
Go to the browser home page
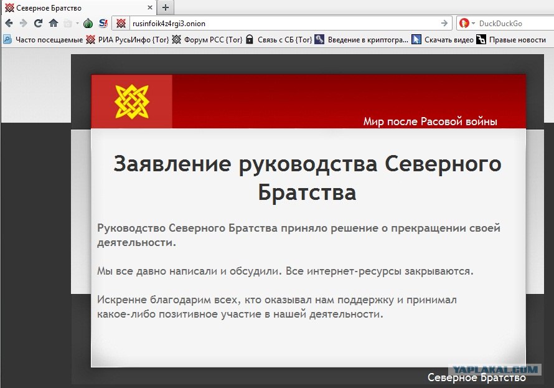tap(54, 24)
